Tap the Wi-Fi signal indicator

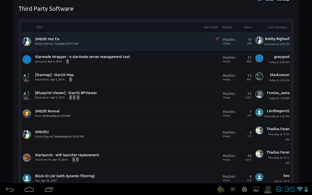click(x=300, y=189)
